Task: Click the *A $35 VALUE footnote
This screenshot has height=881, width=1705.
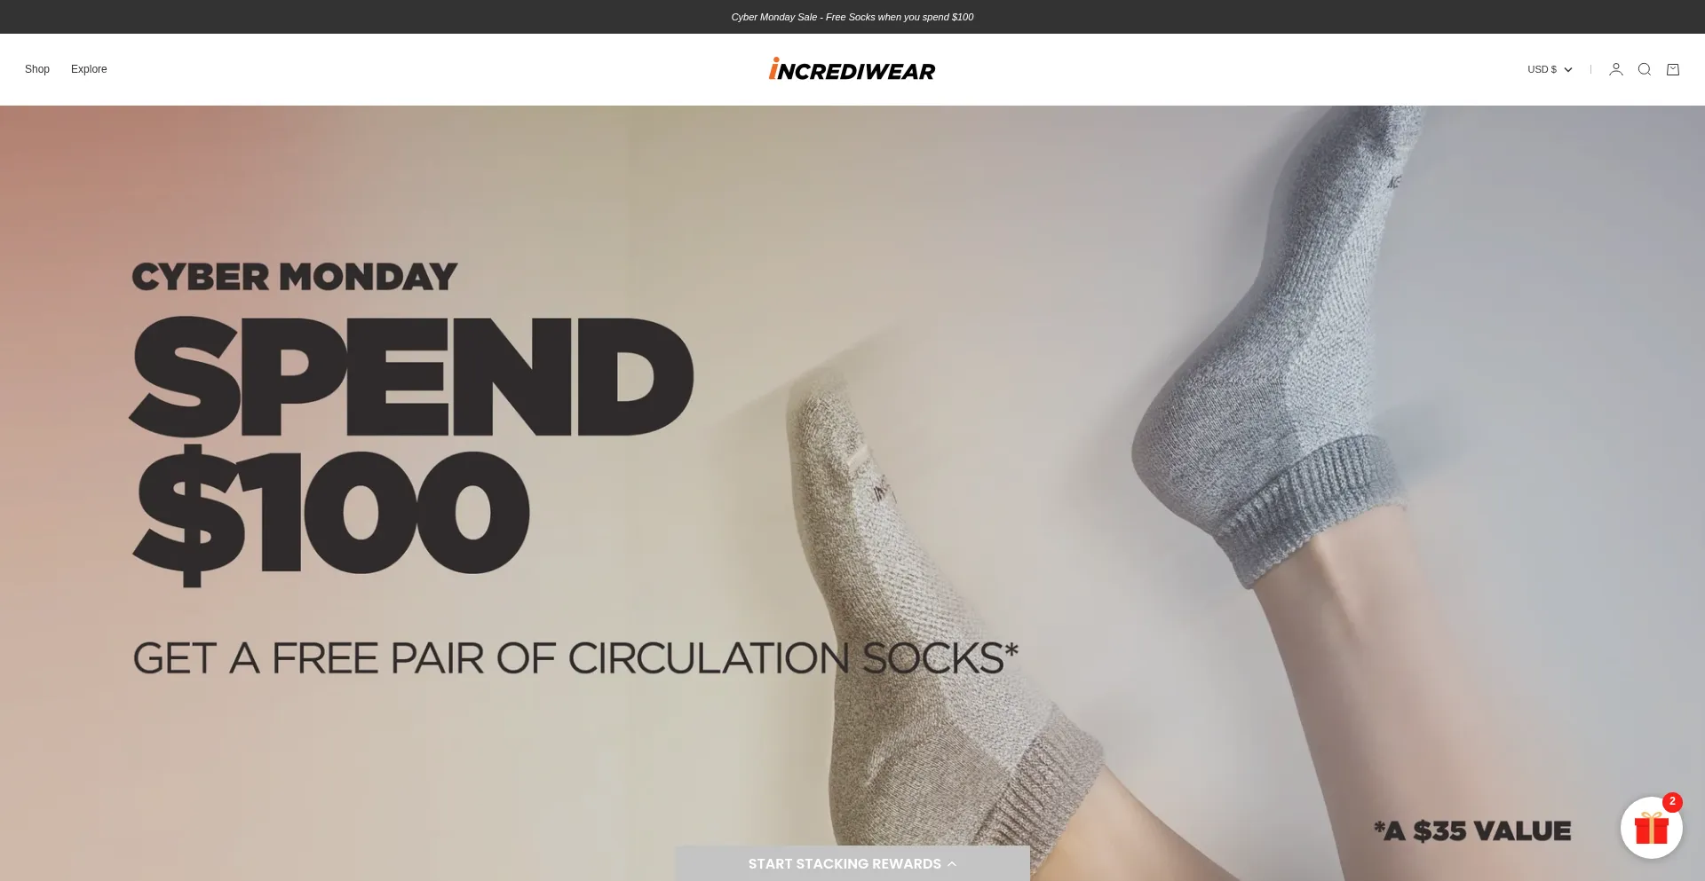Action: [1472, 831]
